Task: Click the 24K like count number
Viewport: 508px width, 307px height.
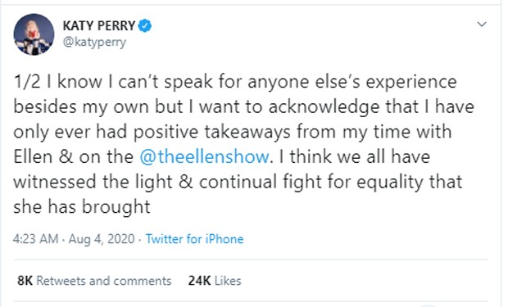Action: pos(199,281)
